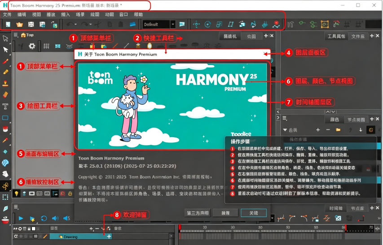Click the 关闭 button in About dialog
This screenshot has width=383, height=245.
(x=254, y=213)
